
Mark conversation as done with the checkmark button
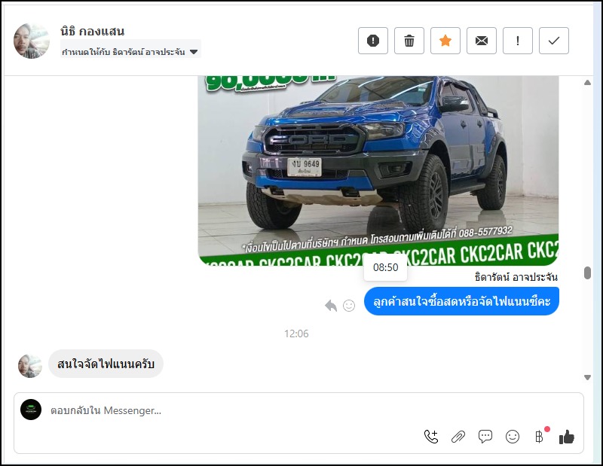(x=554, y=41)
